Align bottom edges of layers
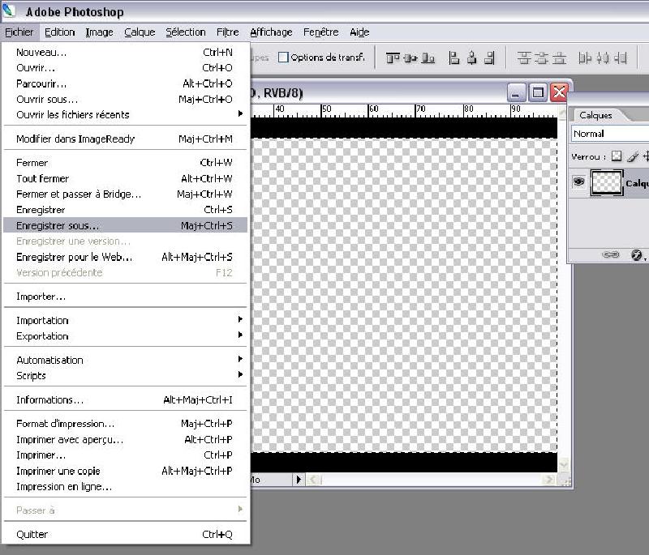 428,58
